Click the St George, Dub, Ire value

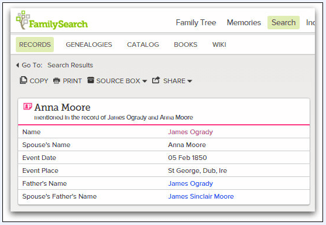[197, 171]
